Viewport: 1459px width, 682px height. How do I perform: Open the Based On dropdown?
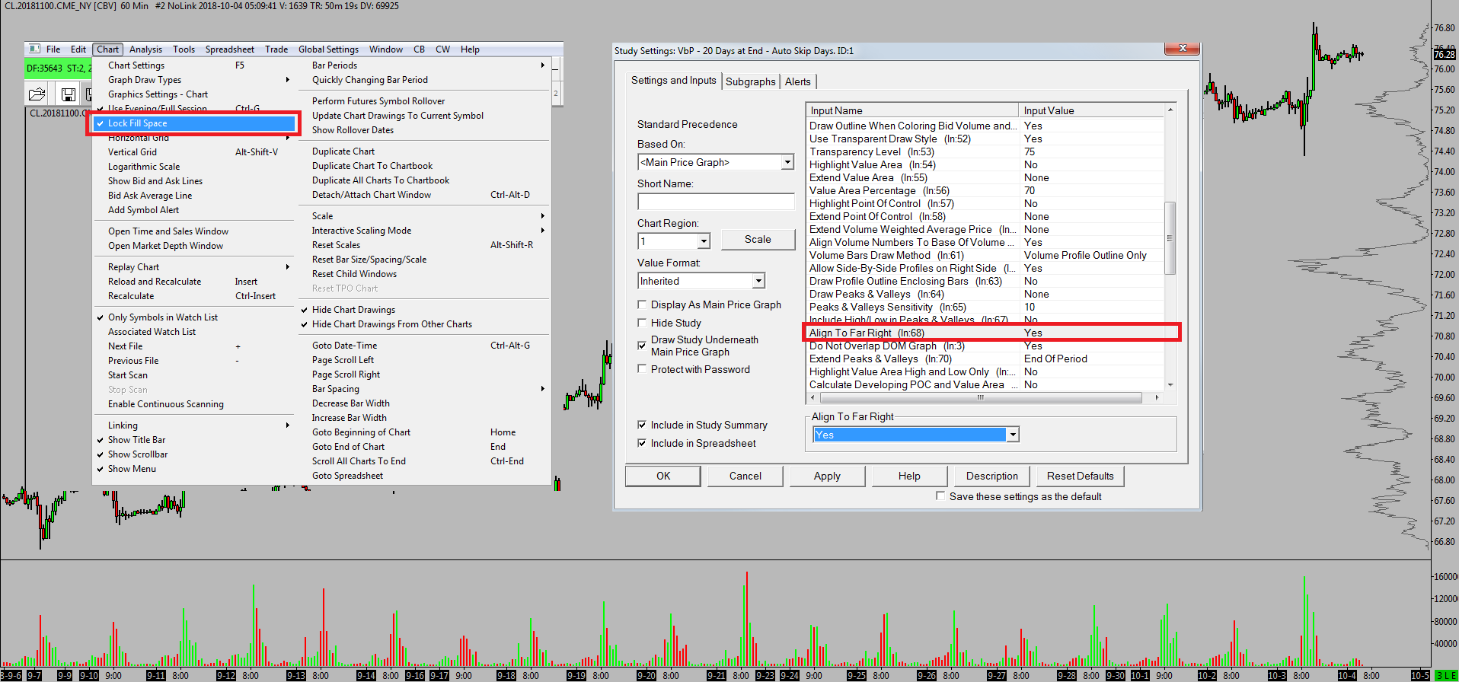[x=787, y=162]
